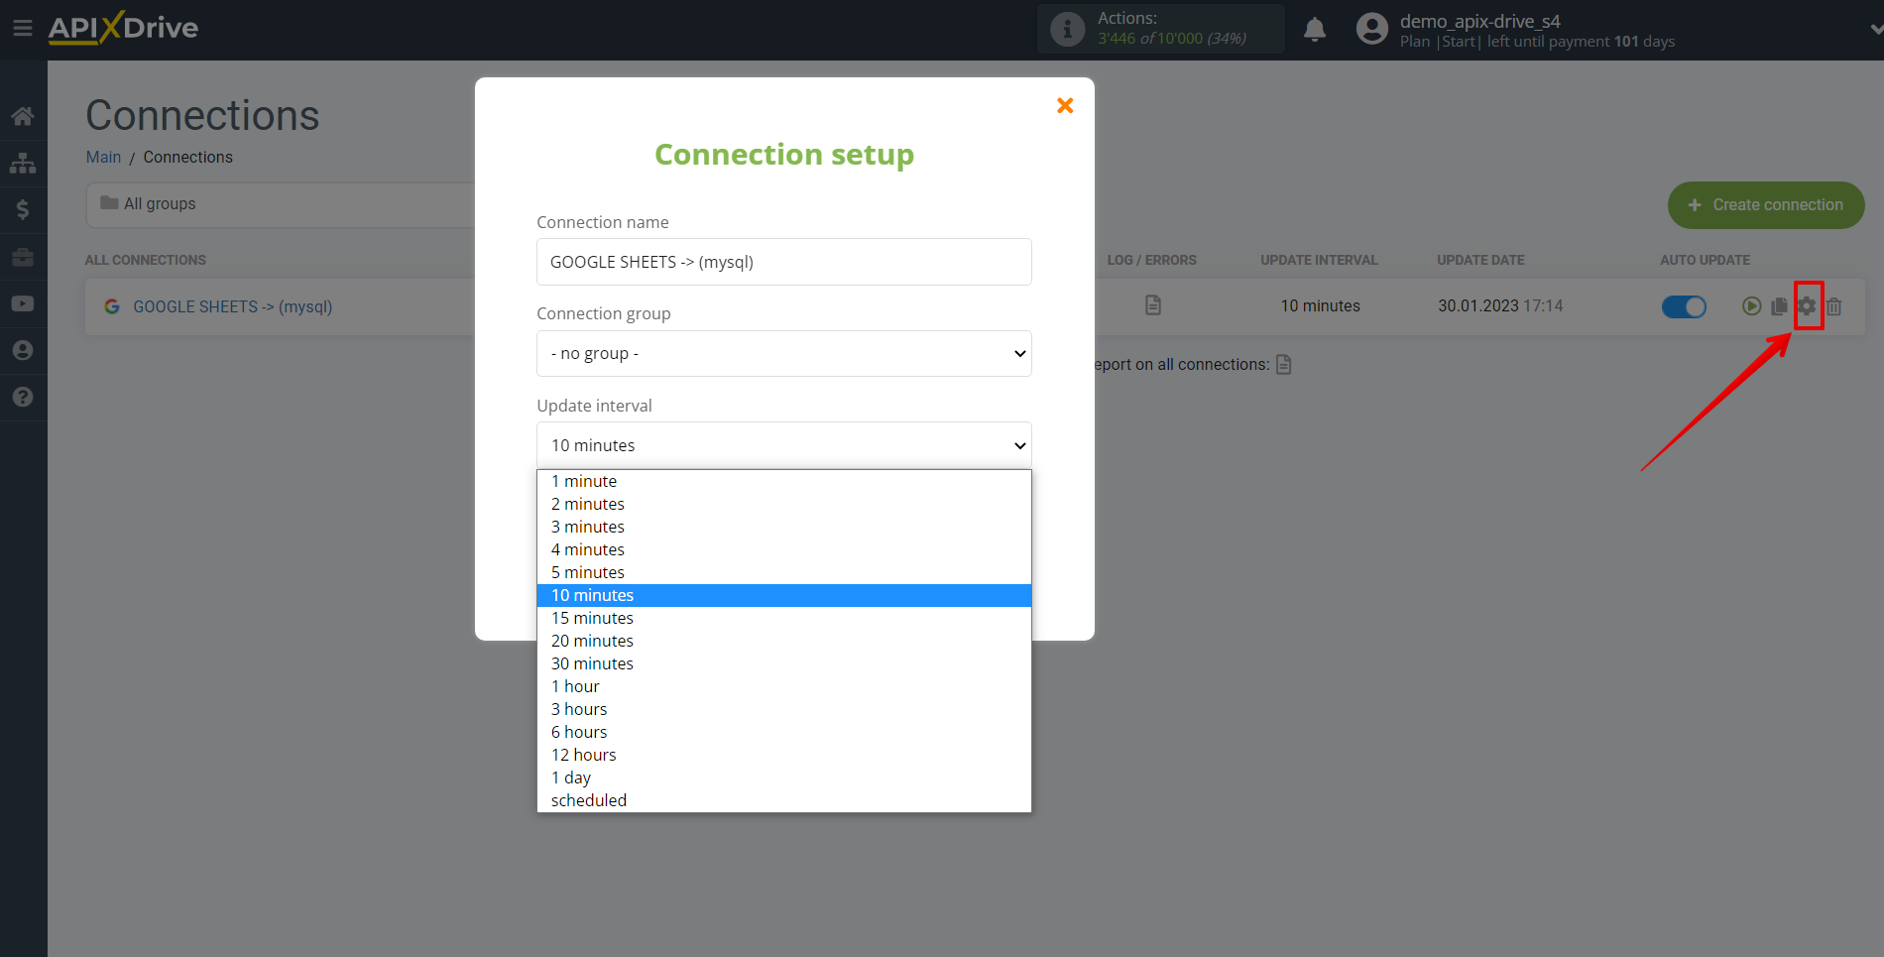Viewport: 1884px width, 957px height.
Task: Click Create connection button
Action: pyautogui.click(x=1766, y=205)
